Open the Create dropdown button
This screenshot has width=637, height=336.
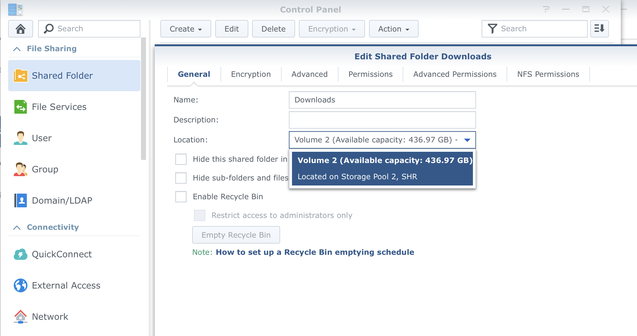[186, 29]
